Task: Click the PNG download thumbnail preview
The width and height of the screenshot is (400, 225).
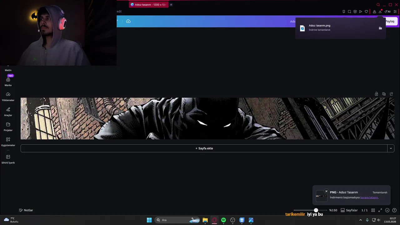Action: 322,196
